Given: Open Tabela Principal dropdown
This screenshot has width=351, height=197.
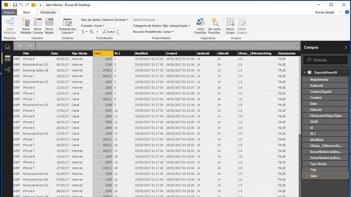Looking at the screenshot, I should point(146,20).
